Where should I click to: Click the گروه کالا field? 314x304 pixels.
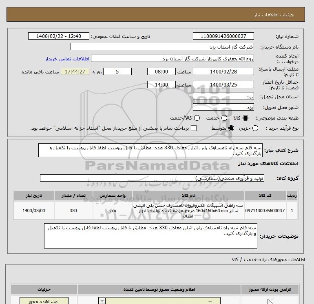[152, 178]
